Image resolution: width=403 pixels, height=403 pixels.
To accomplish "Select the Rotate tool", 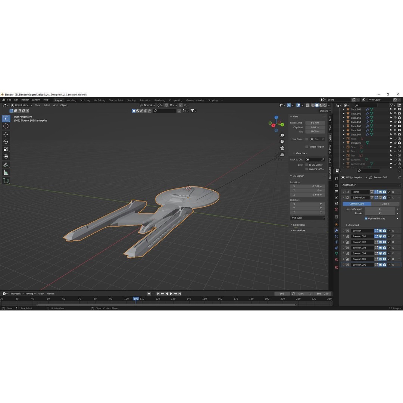I will 6,142.
